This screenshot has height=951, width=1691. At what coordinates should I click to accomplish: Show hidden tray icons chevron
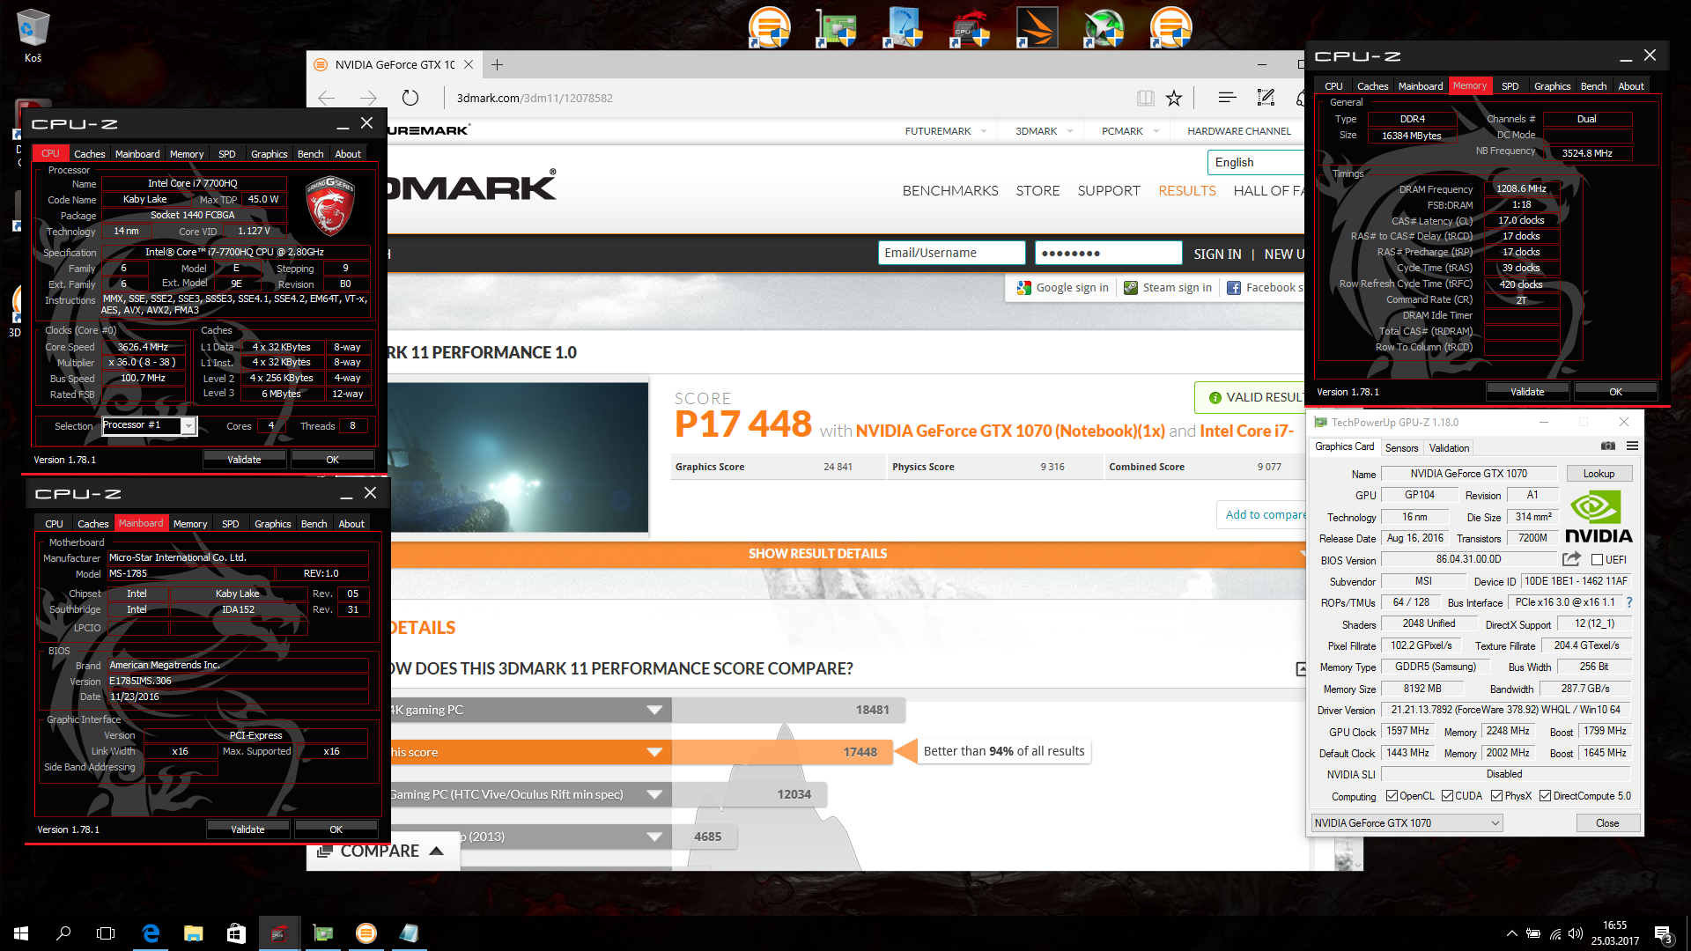coord(1512,933)
